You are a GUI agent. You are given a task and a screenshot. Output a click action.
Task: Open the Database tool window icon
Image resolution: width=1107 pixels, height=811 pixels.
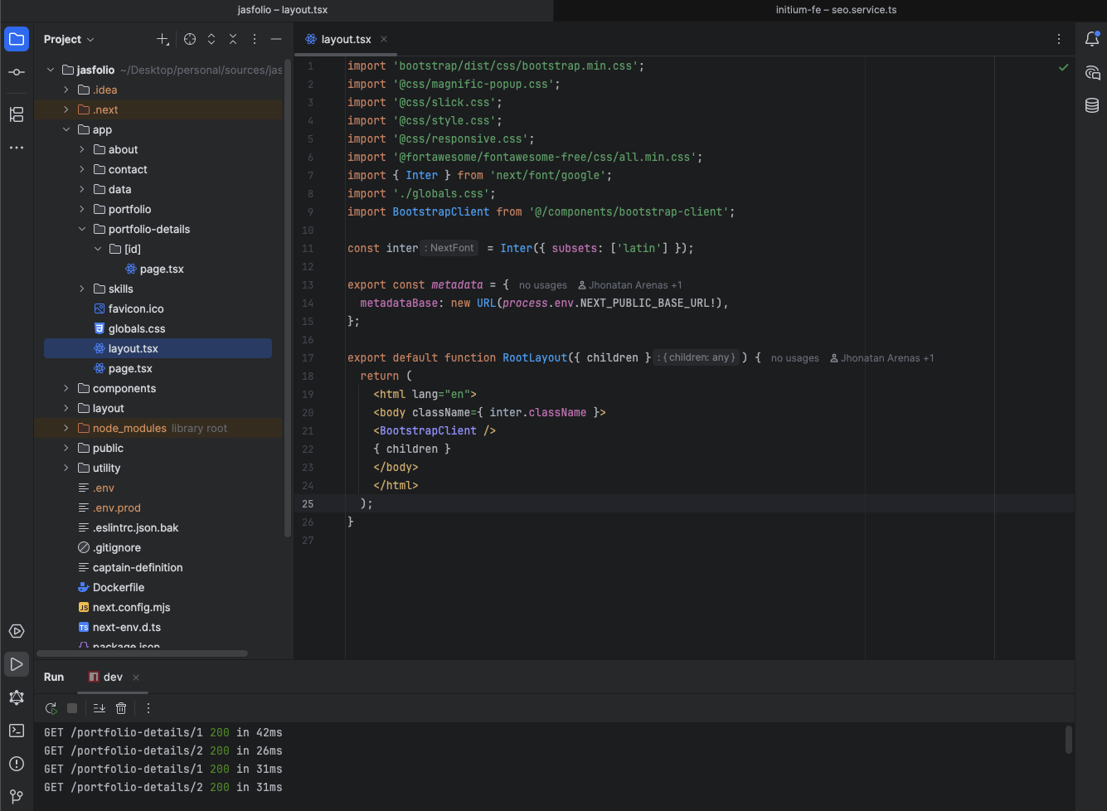(1092, 105)
